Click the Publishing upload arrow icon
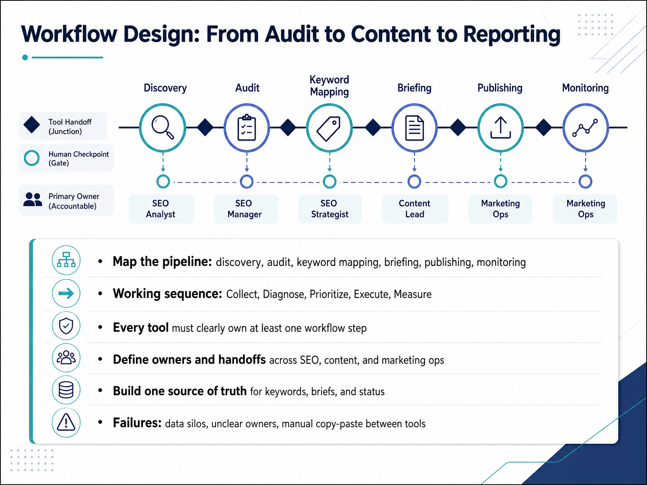The image size is (647, 485). [501, 128]
